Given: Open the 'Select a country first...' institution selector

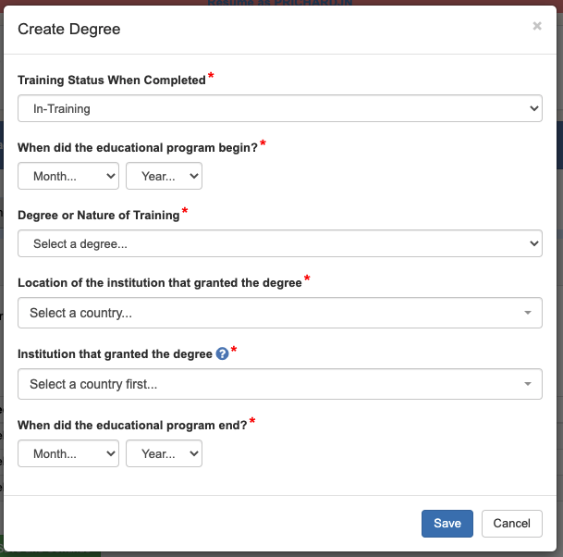Looking at the screenshot, I should coord(279,384).
